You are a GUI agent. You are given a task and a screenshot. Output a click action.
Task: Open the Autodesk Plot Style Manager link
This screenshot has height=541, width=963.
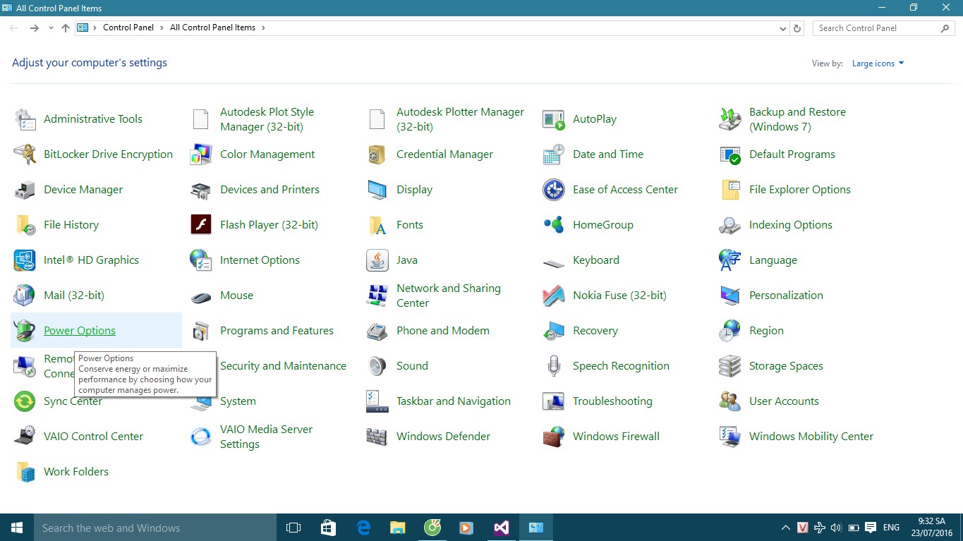(x=267, y=119)
